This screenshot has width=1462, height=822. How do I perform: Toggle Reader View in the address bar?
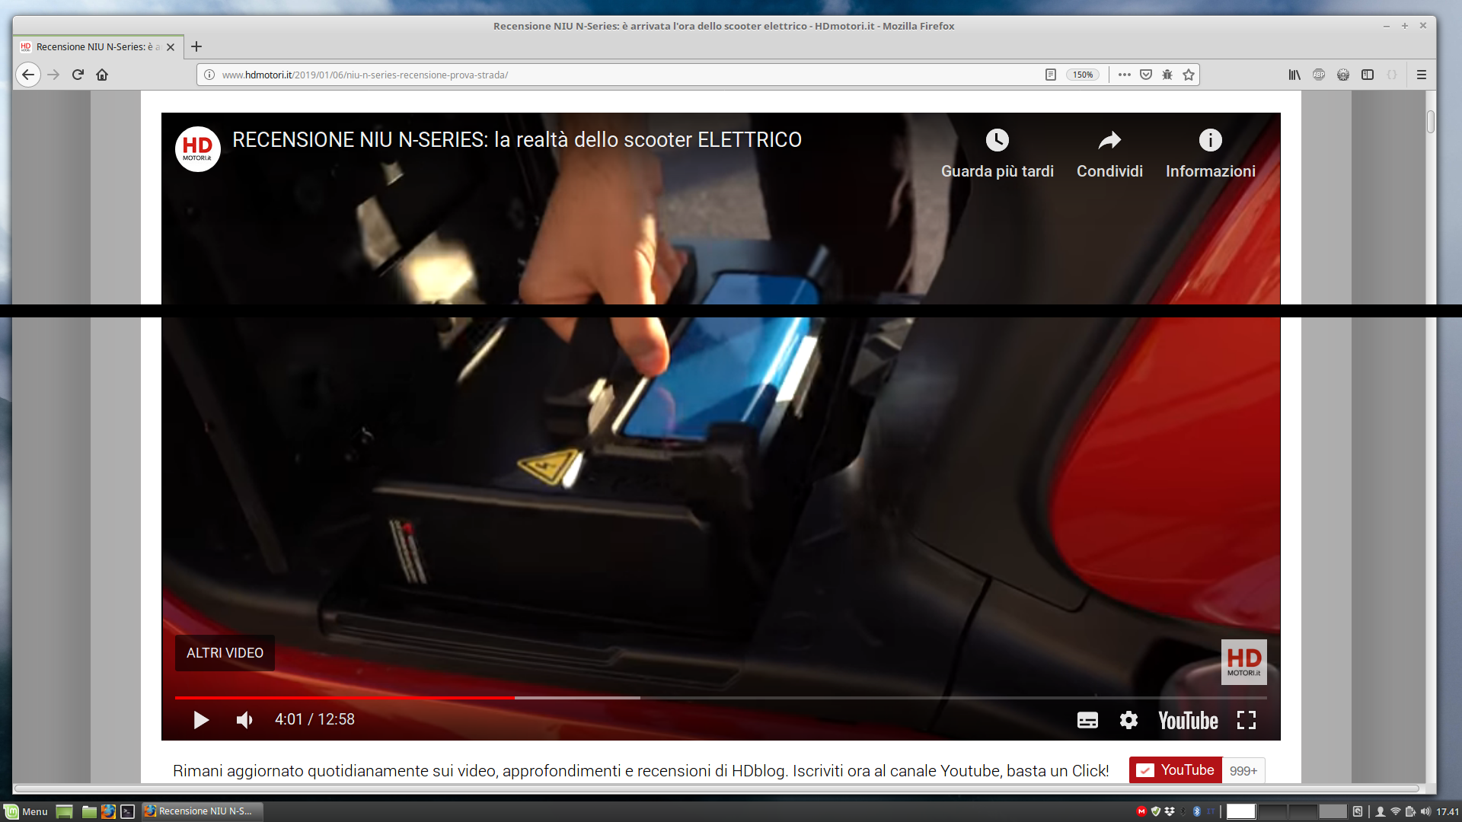[1051, 75]
